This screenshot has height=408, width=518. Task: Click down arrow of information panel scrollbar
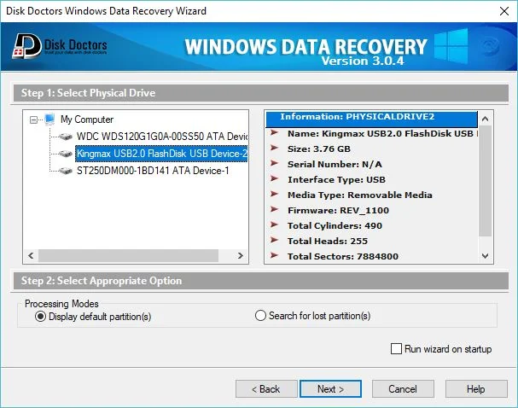pos(485,256)
